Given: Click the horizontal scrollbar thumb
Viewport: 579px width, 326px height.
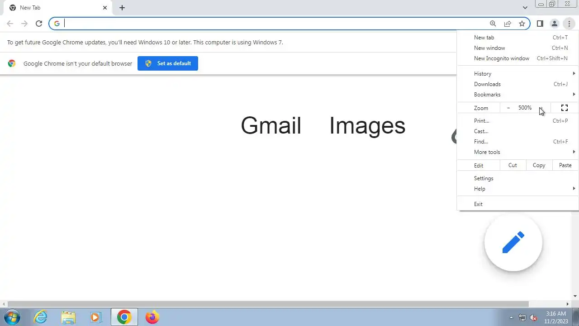Looking at the screenshot, I should 268,304.
